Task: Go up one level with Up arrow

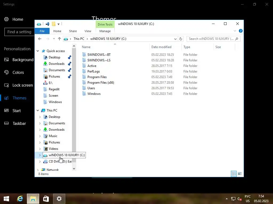Action: pyautogui.click(x=59, y=39)
